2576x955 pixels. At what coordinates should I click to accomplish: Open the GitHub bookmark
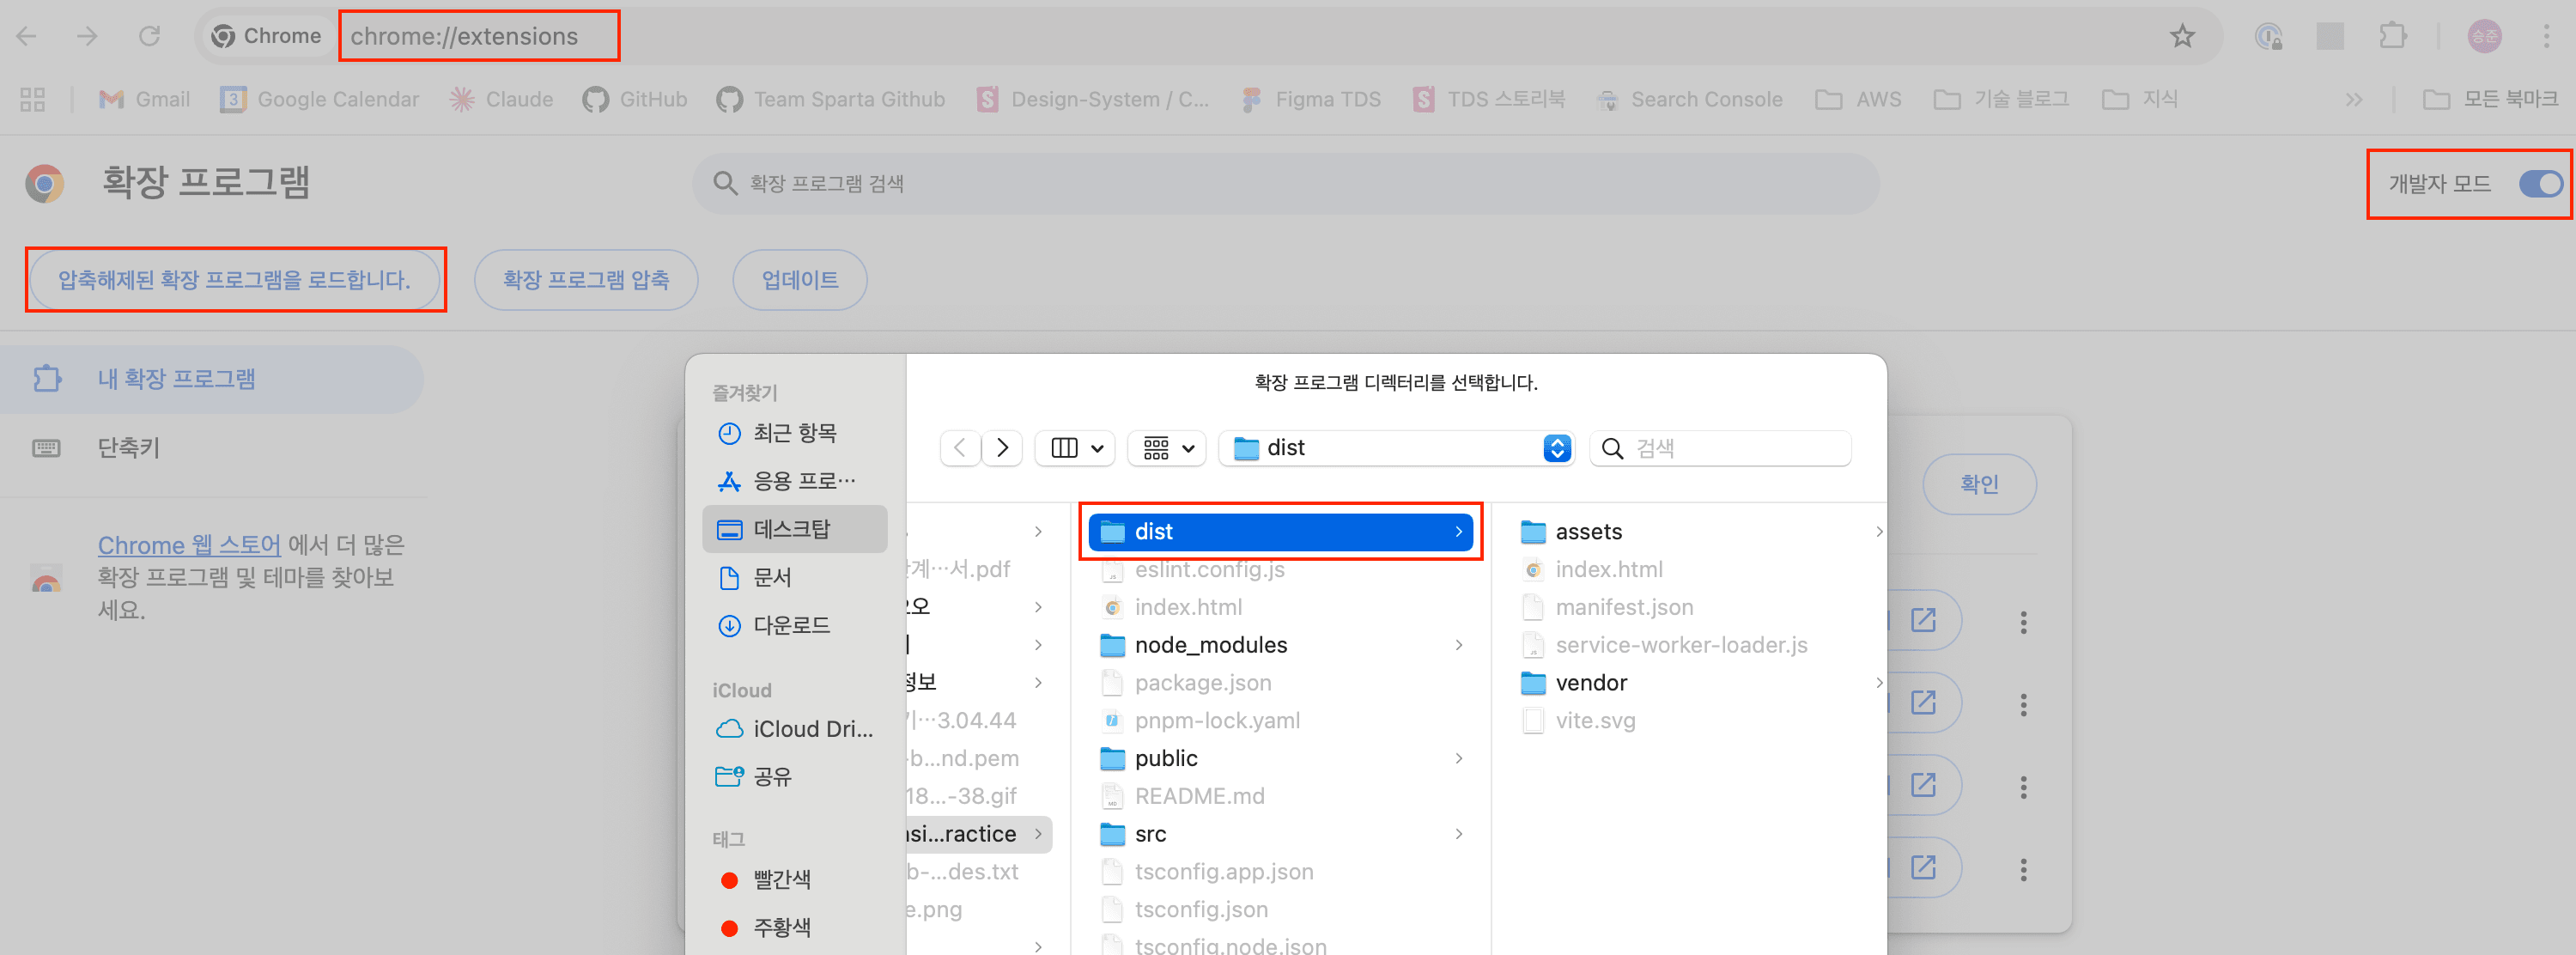(635, 99)
